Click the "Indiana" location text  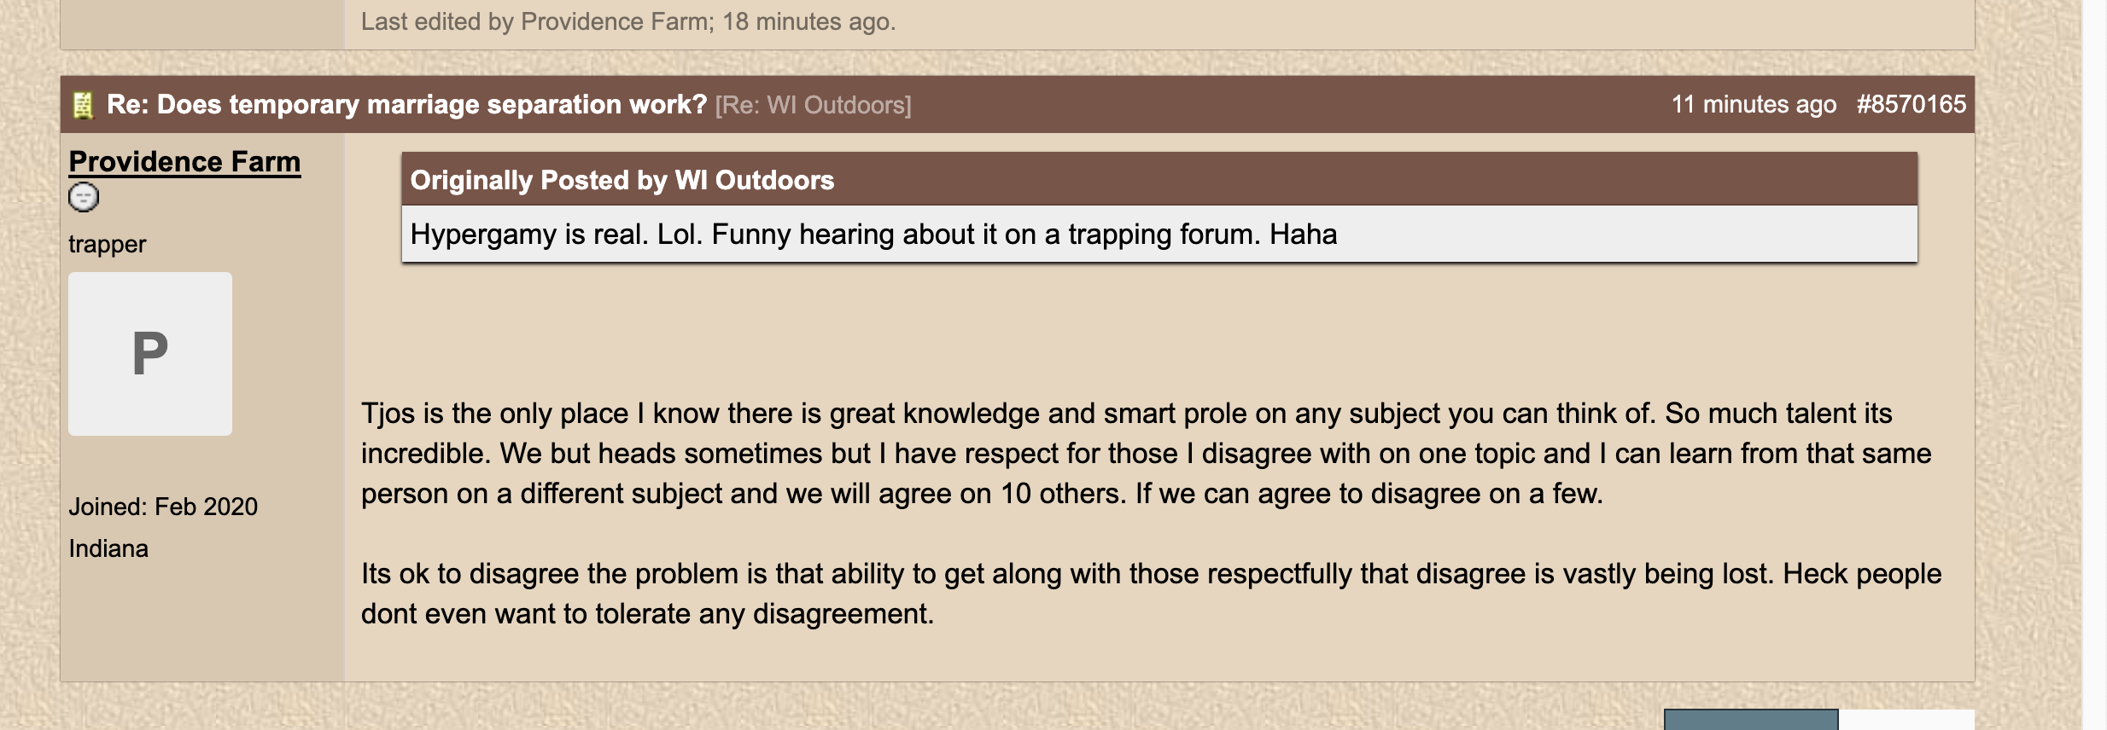tap(108, 548)
